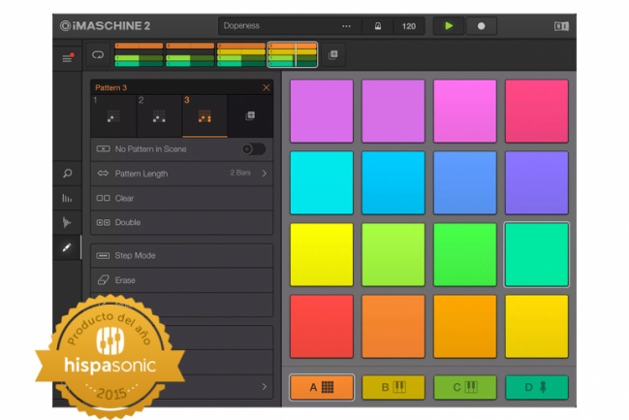Image resolution: width=629 pixels, height=420 pixels.
Task: Tap the golden yellow pad in bottom row
Action: pyautogui.click(x=537, y=327)
